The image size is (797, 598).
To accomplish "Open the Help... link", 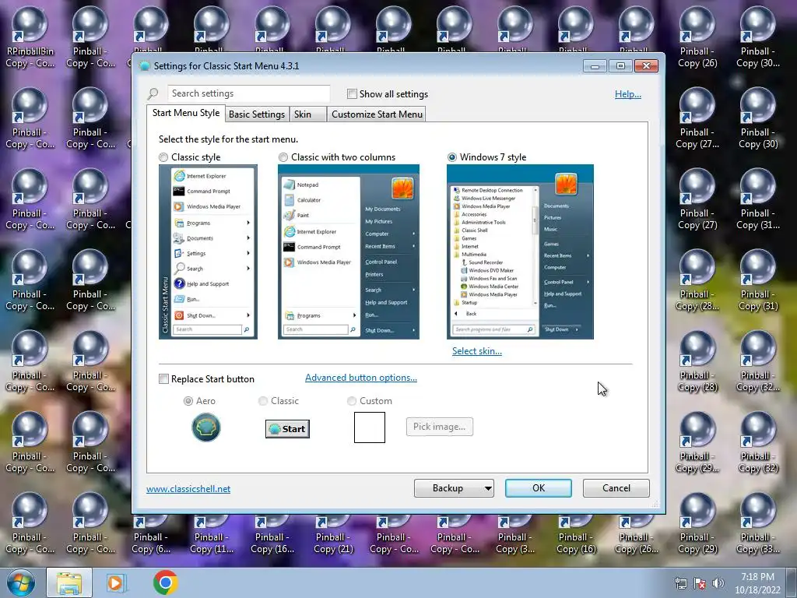I will point(628,94).
